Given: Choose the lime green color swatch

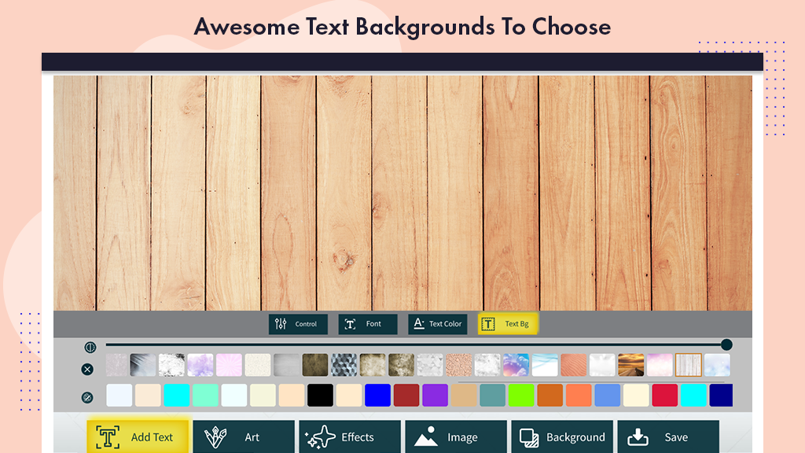Looking at the screenshot, I should (x=522, y=396).
